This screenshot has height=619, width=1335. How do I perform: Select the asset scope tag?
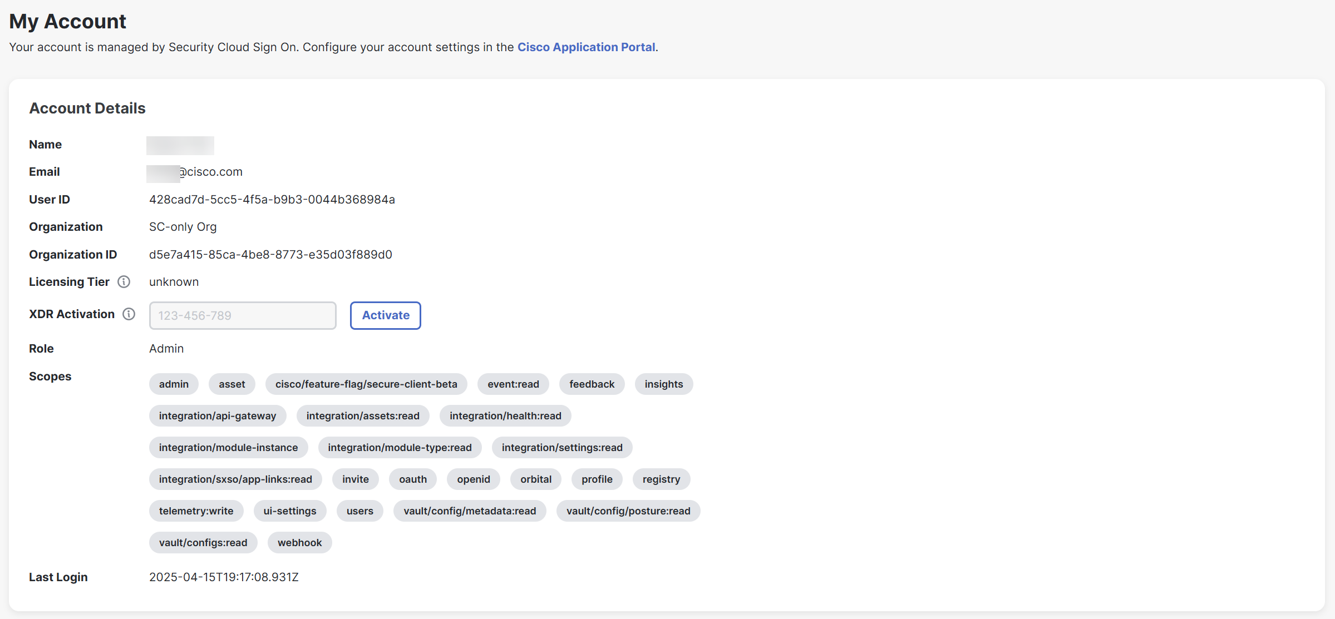coord(232,384)
